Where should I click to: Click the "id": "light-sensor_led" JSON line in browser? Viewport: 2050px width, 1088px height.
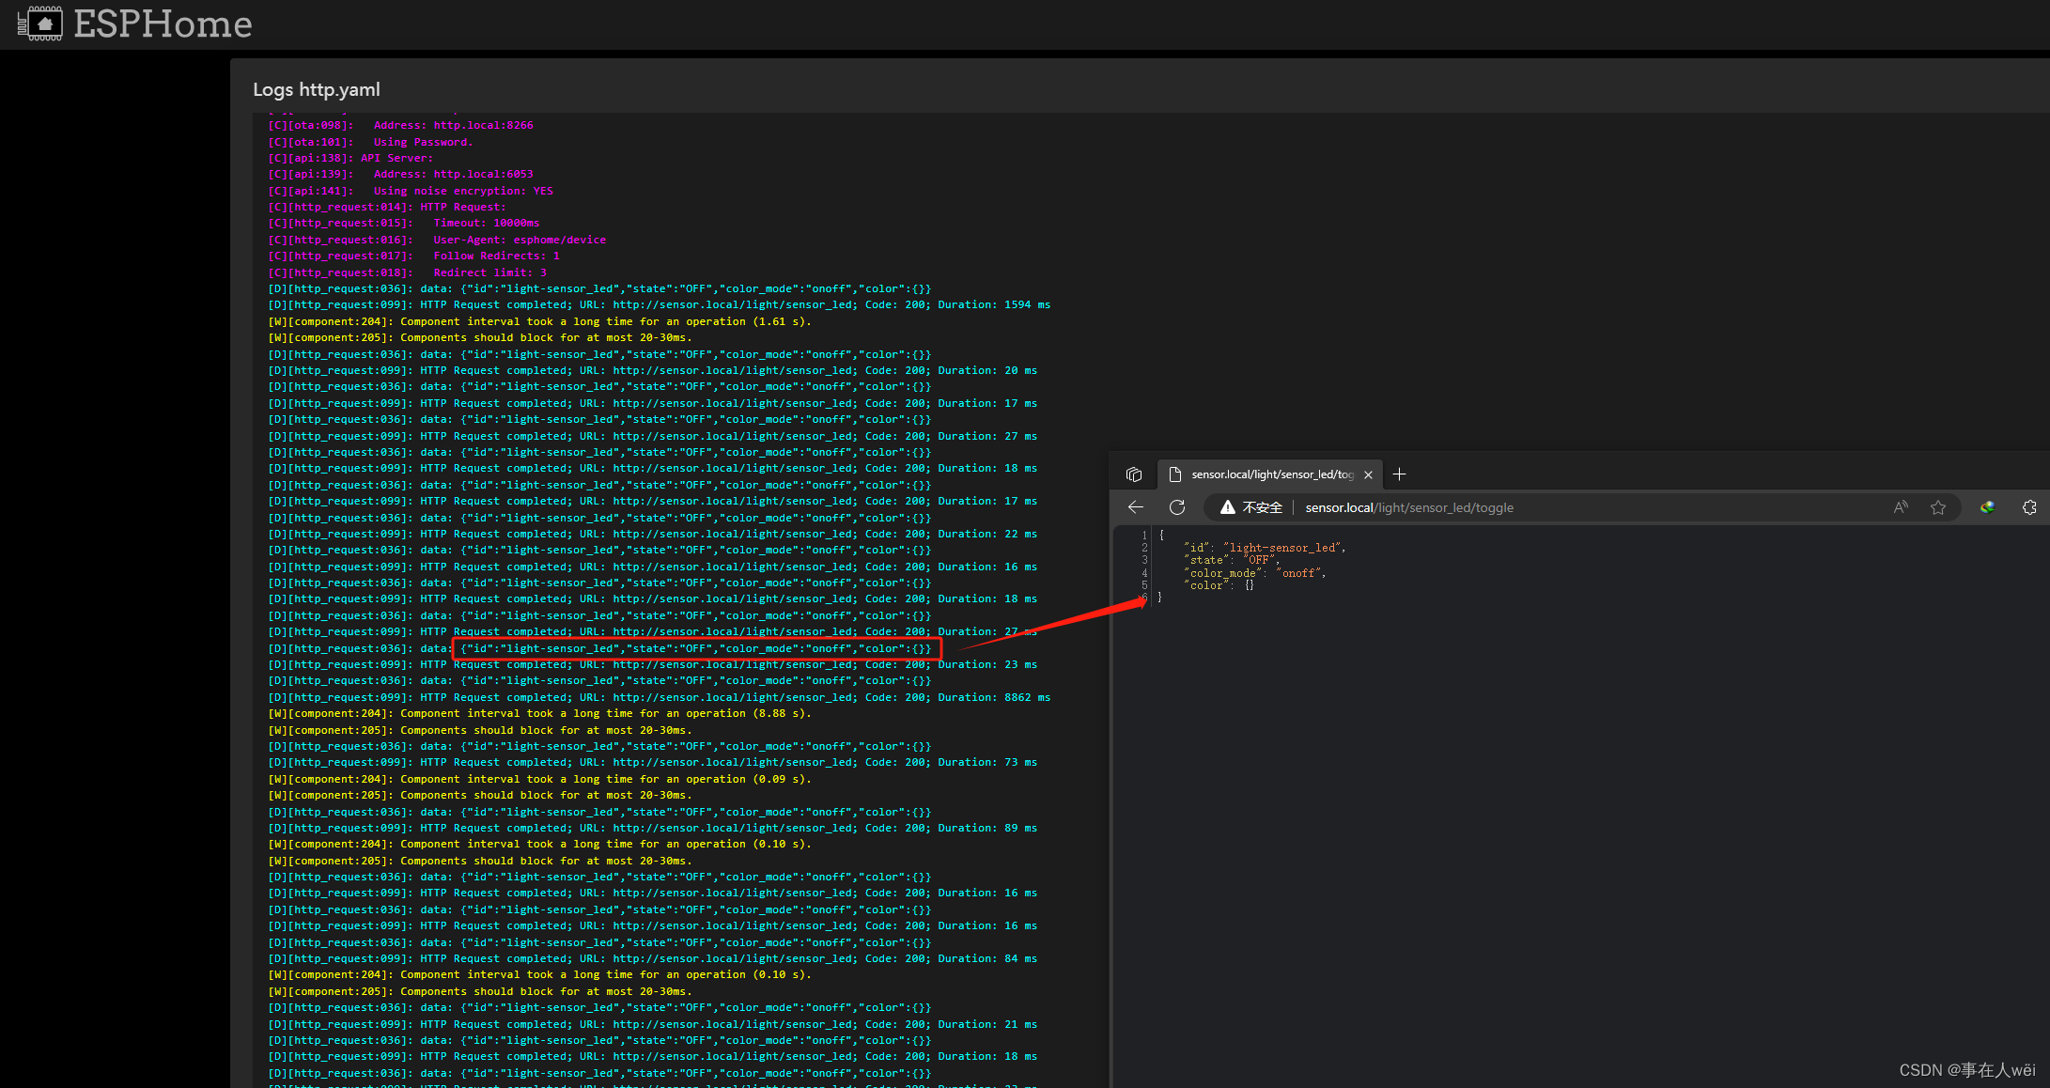click(x=1265, y=548)
